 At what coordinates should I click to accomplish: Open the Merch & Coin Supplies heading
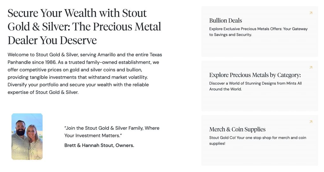click(237, 129)
